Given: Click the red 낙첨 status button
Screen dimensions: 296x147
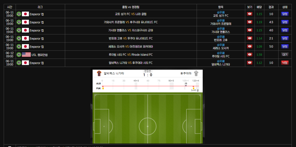Looking at the screenshot, I should point(285,63).
